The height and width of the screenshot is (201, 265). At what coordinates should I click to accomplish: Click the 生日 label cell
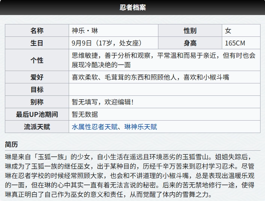37,43
